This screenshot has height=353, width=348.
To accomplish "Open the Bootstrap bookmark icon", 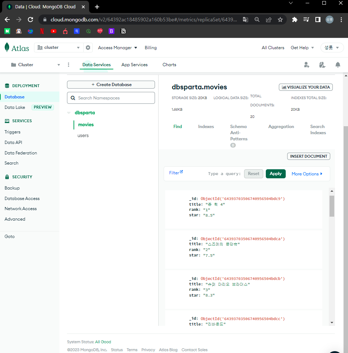I will (x=111, y=31).
